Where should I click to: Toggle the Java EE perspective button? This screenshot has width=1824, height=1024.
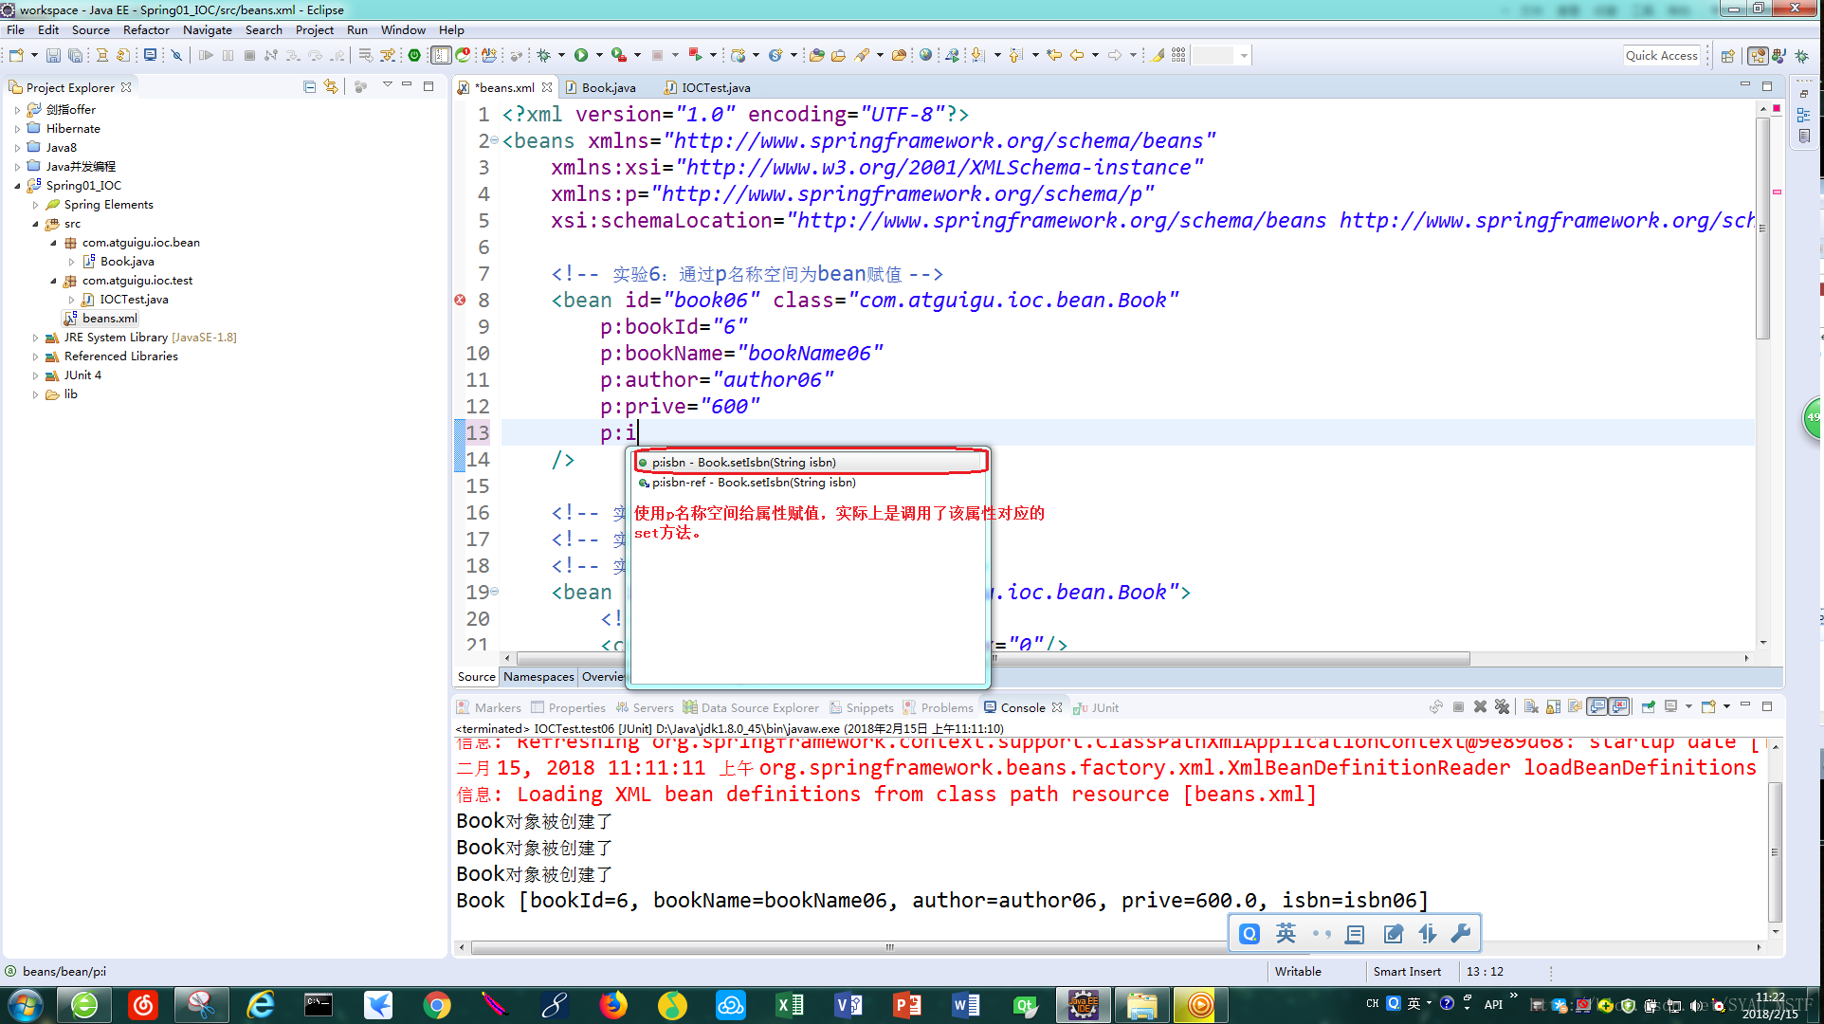click(x=1758, y=56)
